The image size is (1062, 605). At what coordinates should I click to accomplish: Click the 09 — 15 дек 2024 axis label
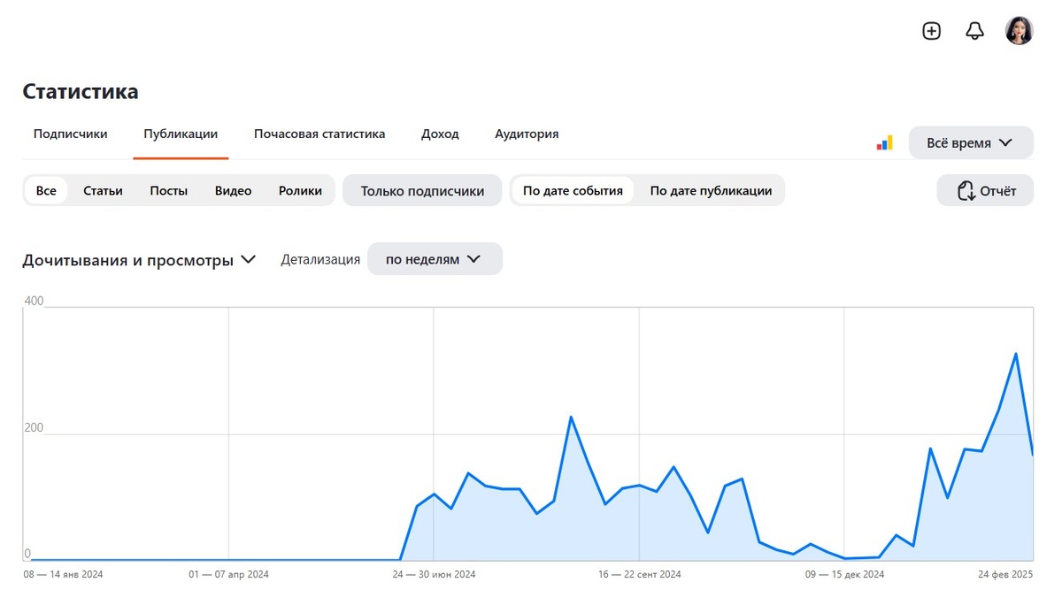tap(844, 574)
